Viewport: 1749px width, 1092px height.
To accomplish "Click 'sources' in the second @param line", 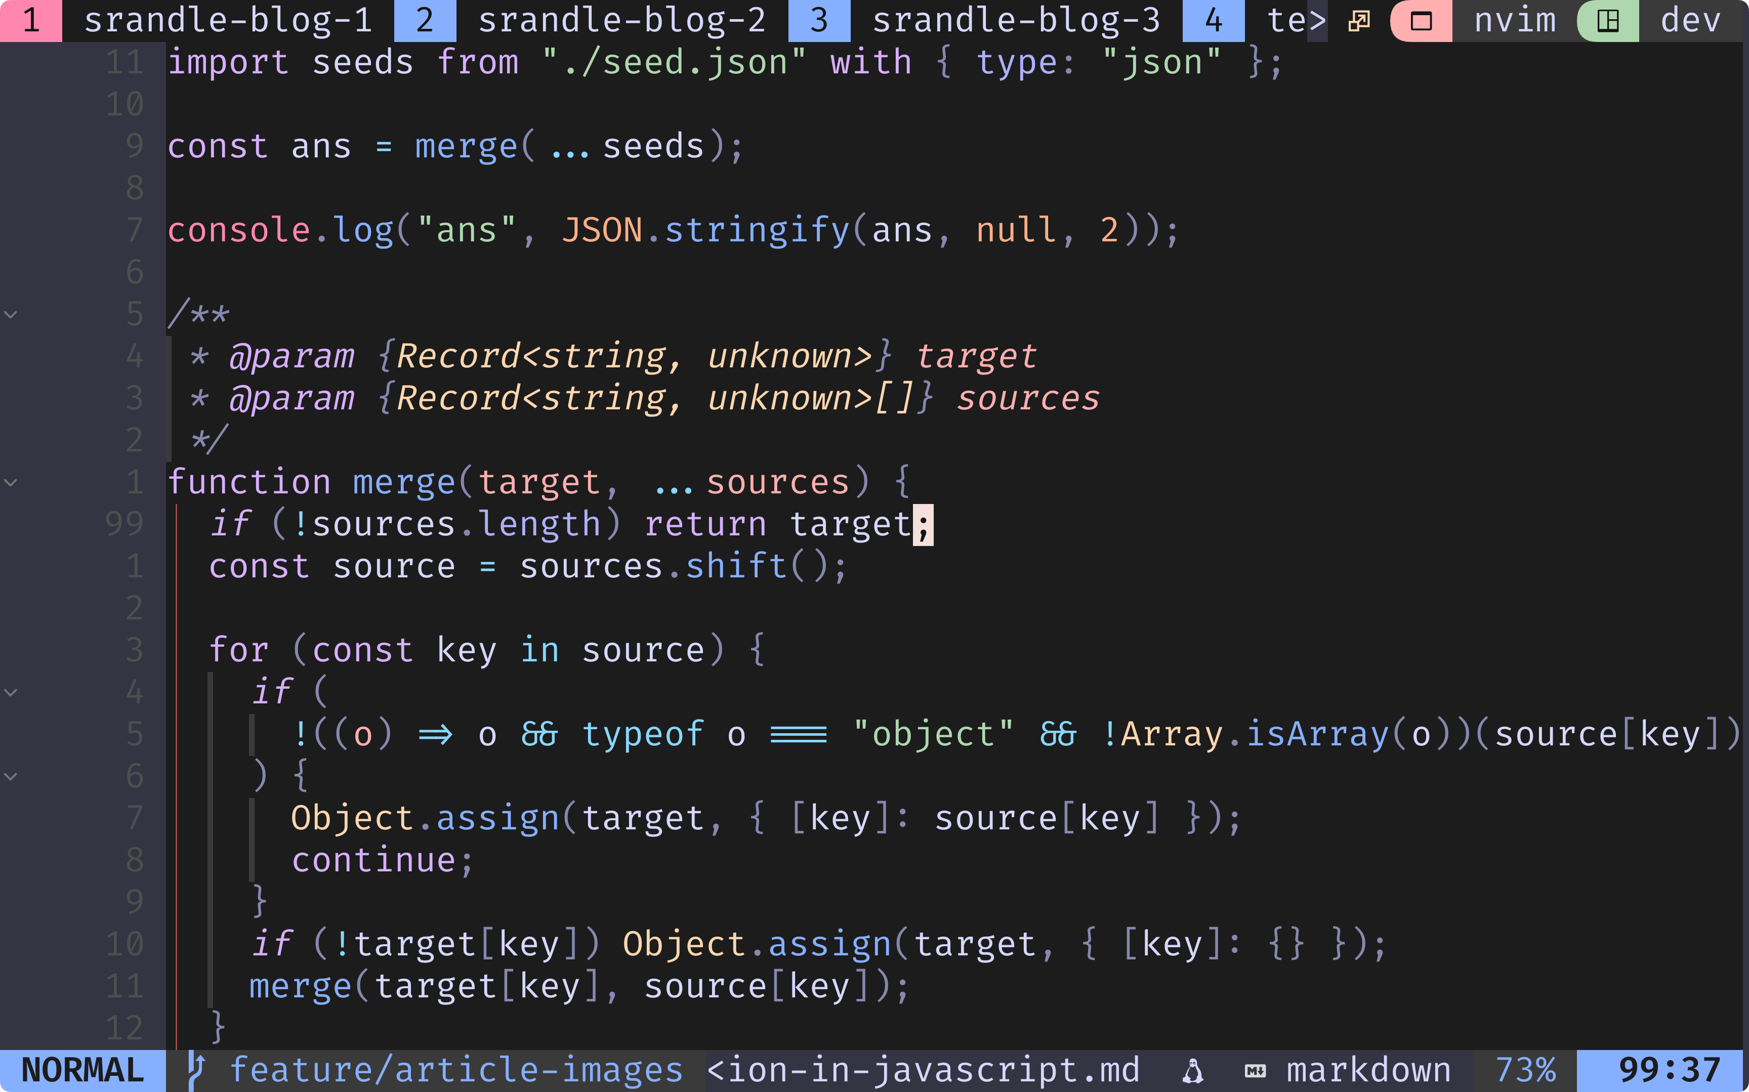I will pyautogui.click(x=1028, y=399).
